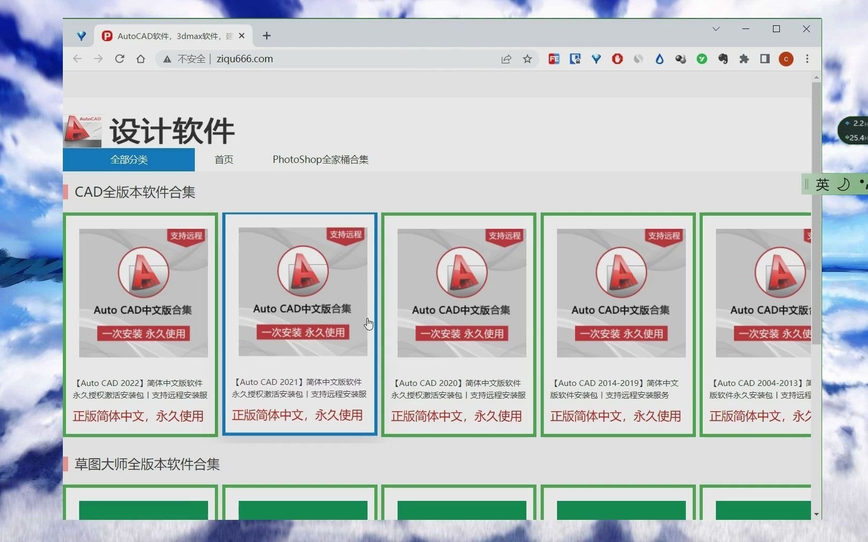Screen dimensions: 868x542
Task: Click the scrollbar up arrow
Action: [x=817, y=78]
